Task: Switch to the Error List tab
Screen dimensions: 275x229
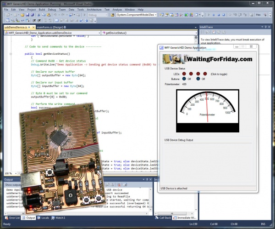Action: click(12, 218)
